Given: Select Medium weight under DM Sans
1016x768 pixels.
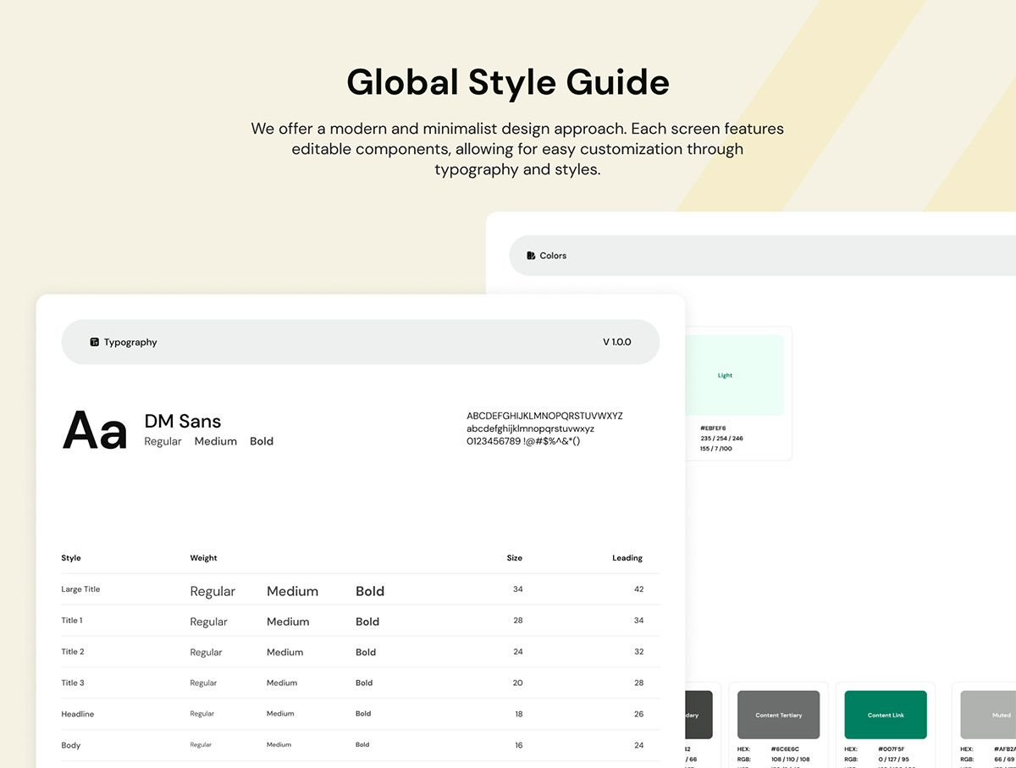Looking at the screenshot, I should (215, 441).
